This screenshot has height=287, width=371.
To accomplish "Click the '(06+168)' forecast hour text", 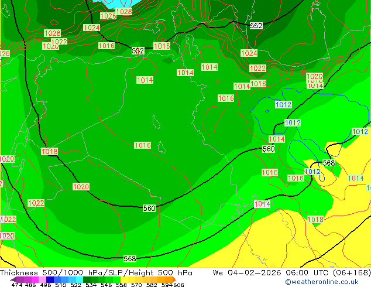I will click(x=352, y=273).
